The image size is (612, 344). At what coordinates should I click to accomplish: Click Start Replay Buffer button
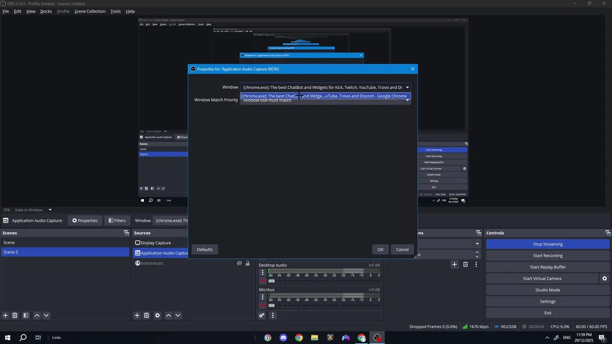coord(548,267)
